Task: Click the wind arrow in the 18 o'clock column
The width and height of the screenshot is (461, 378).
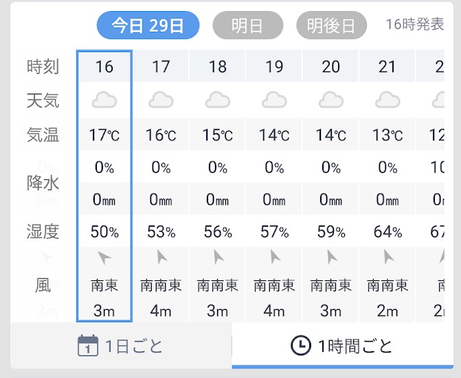Action: [218, 258]
